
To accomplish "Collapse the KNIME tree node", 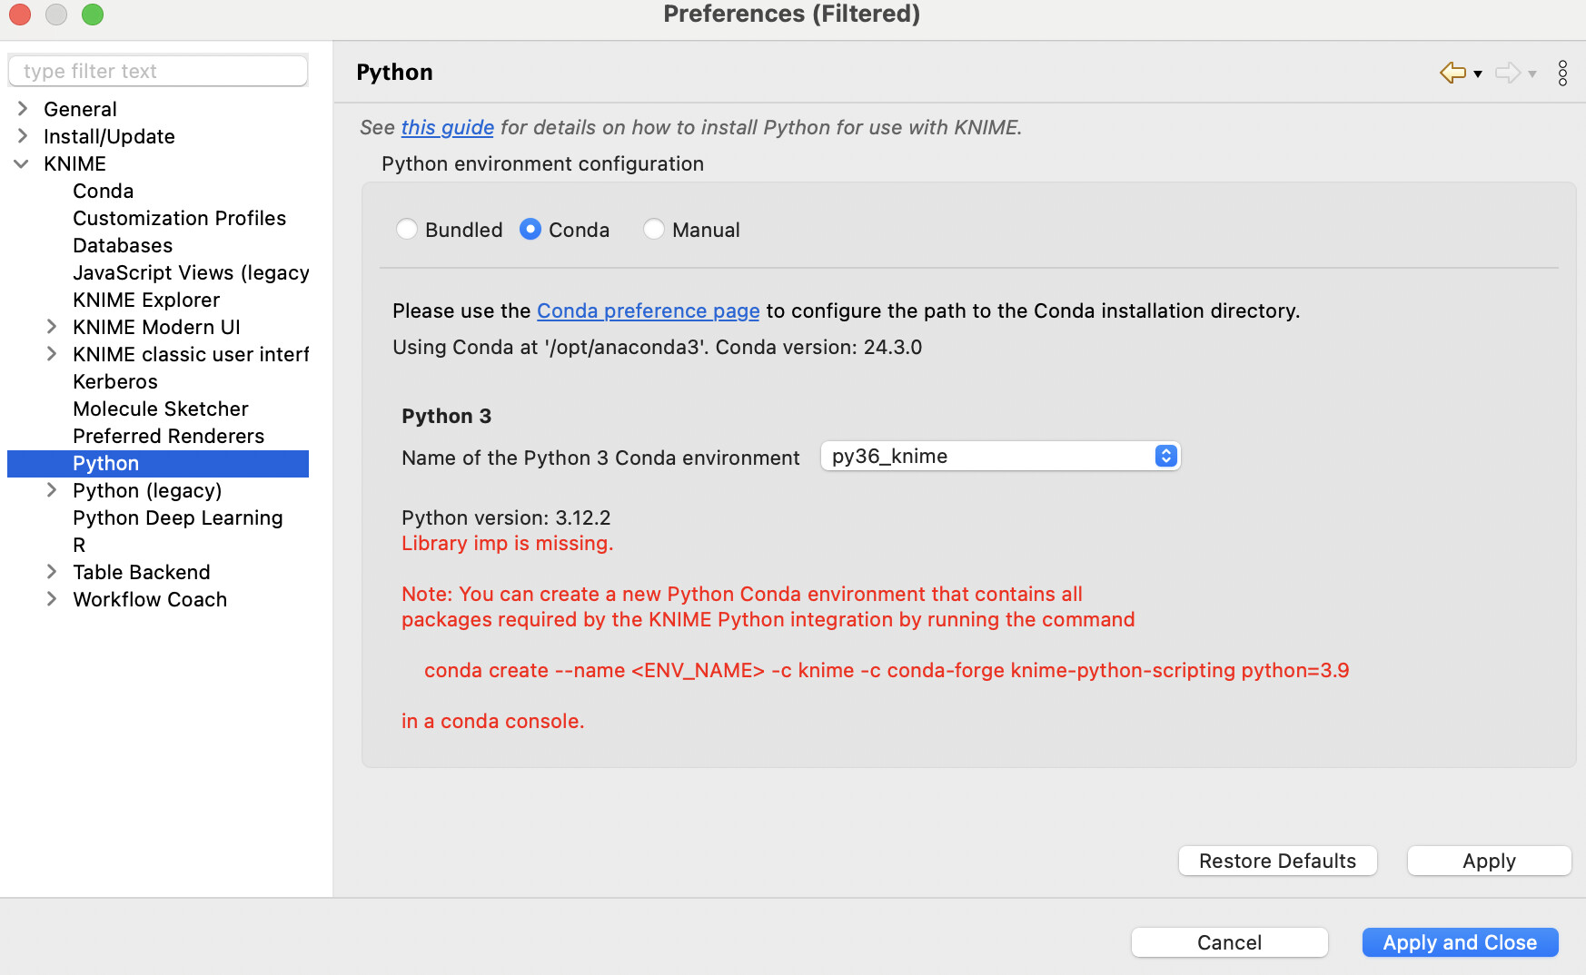I will (22, 163).
